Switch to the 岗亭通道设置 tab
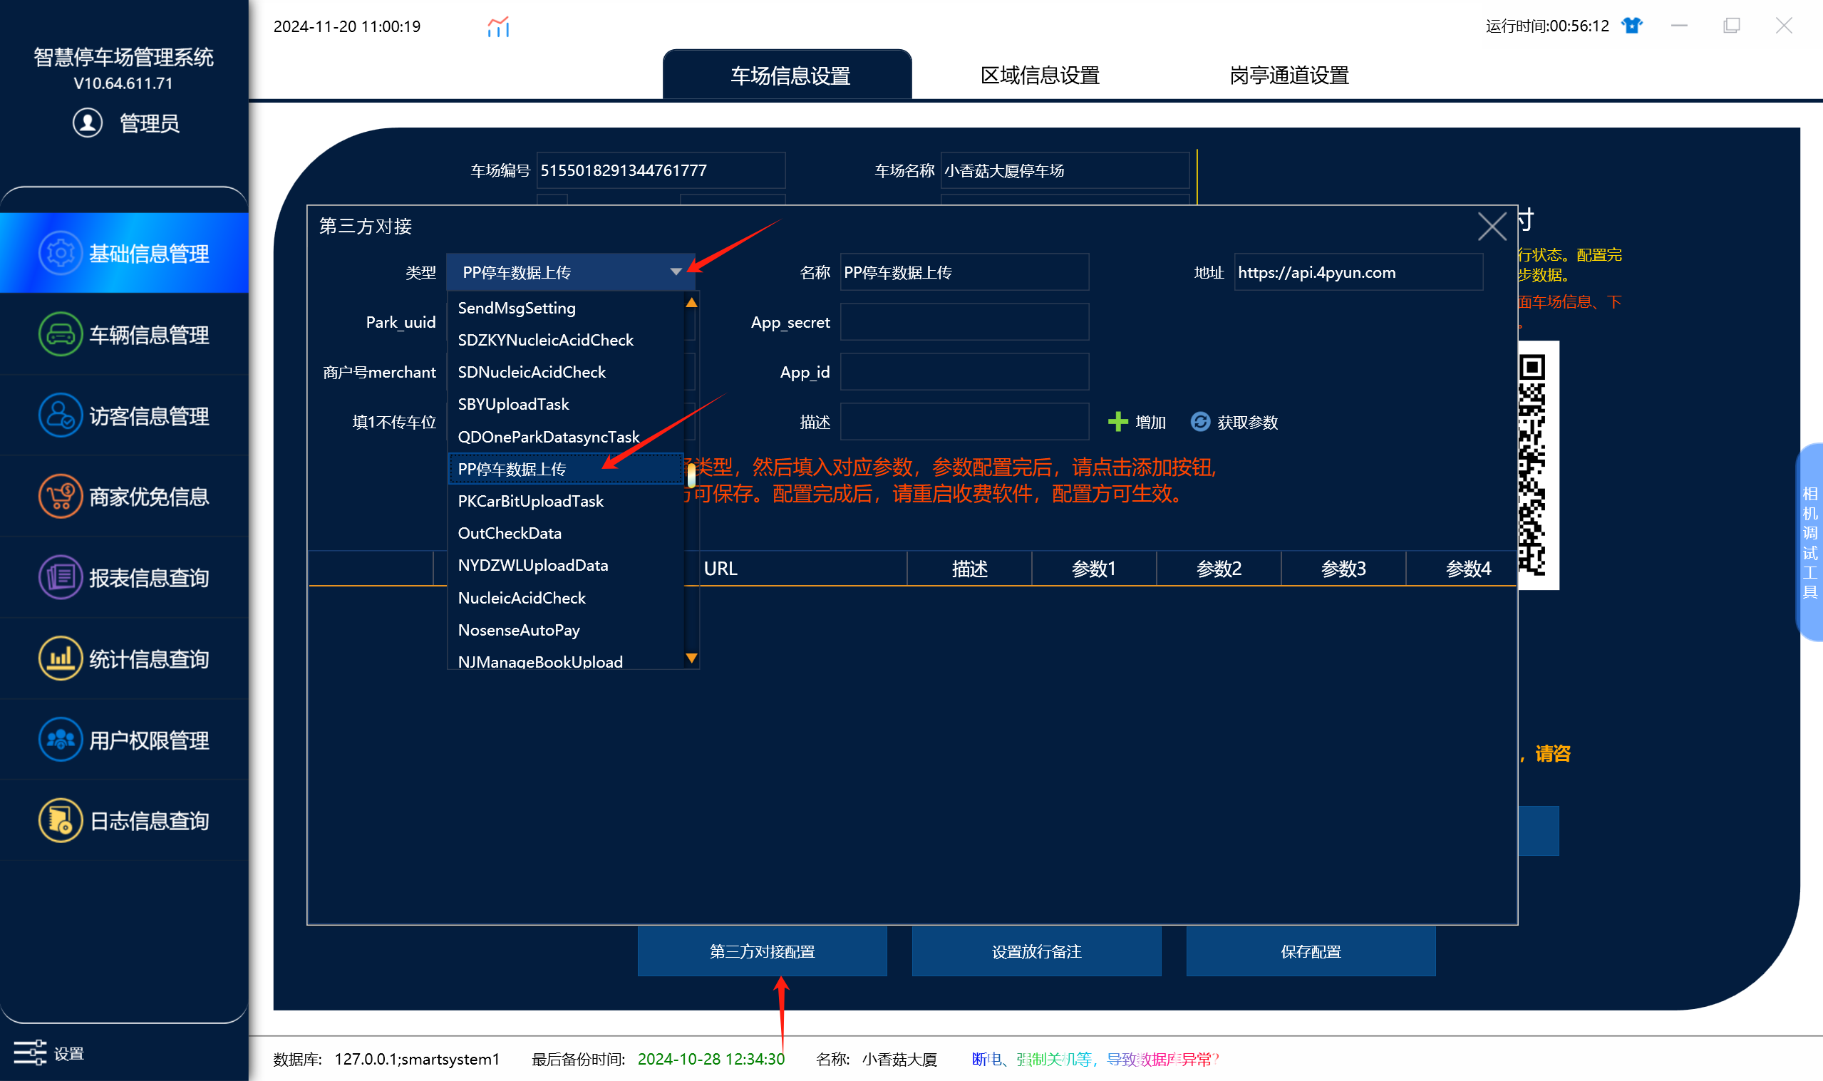The height and width of the screenshot is (1081, 1823). [1289, 75]
